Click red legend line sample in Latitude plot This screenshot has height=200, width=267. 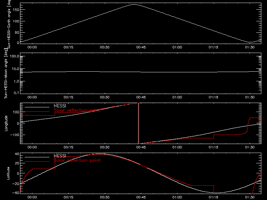click(37, 162)
